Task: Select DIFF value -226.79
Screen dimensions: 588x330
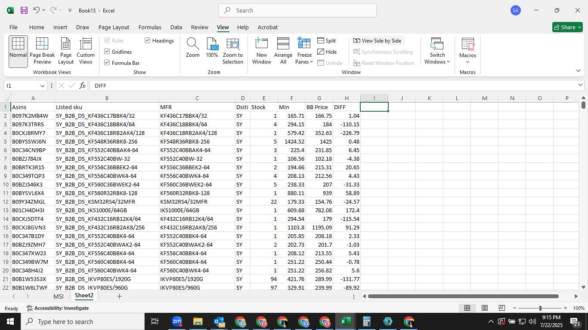Action: (347, 133)
